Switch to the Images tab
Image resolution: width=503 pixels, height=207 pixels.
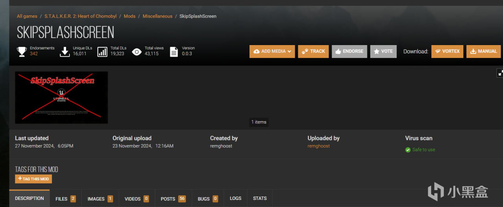(x=100, y=199)
